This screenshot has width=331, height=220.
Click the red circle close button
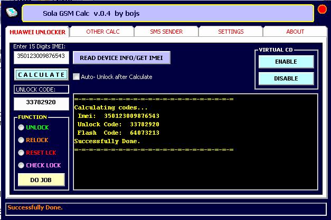point(322,9)
